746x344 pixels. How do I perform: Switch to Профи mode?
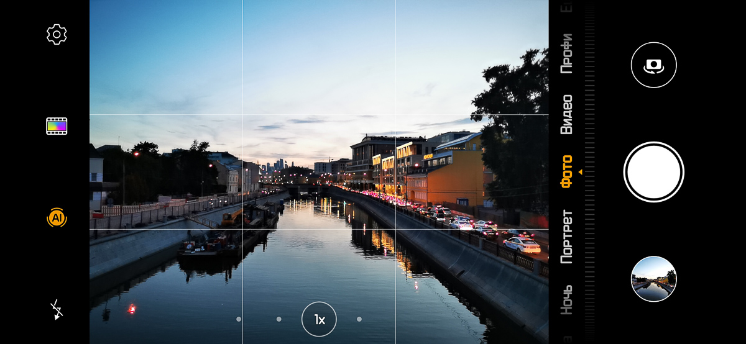(567, 54)
